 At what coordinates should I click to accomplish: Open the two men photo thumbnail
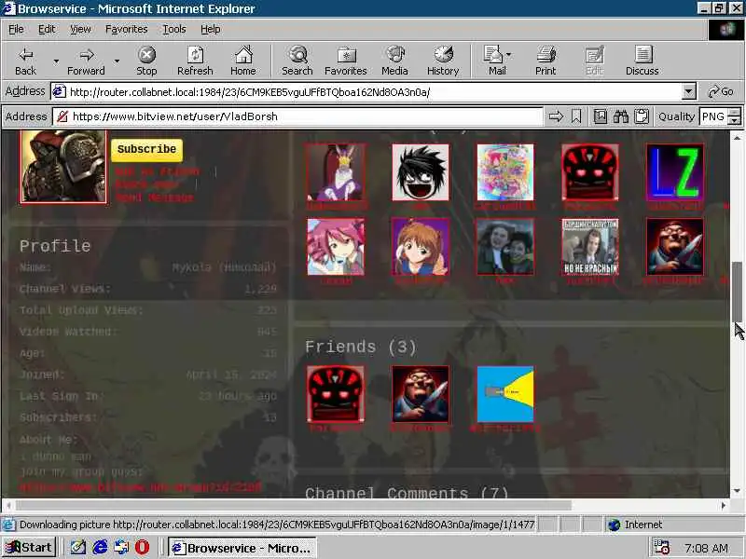[x=505, y=247]
